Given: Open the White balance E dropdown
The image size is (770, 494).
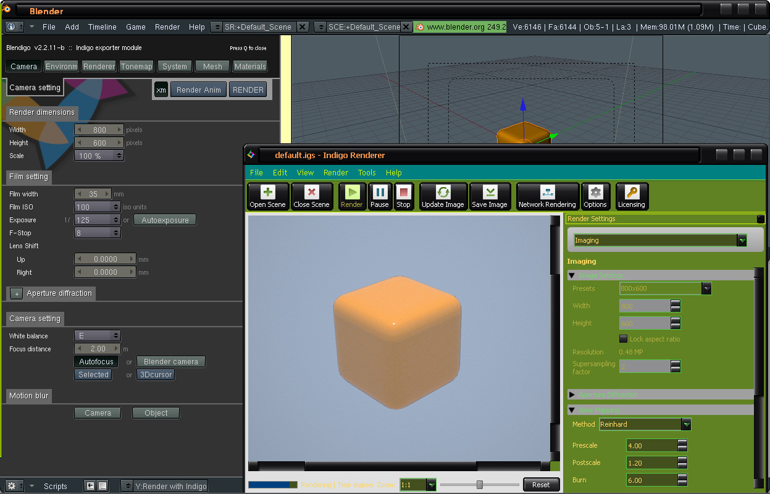Looking at the screenshot, I should pos(98,336).
